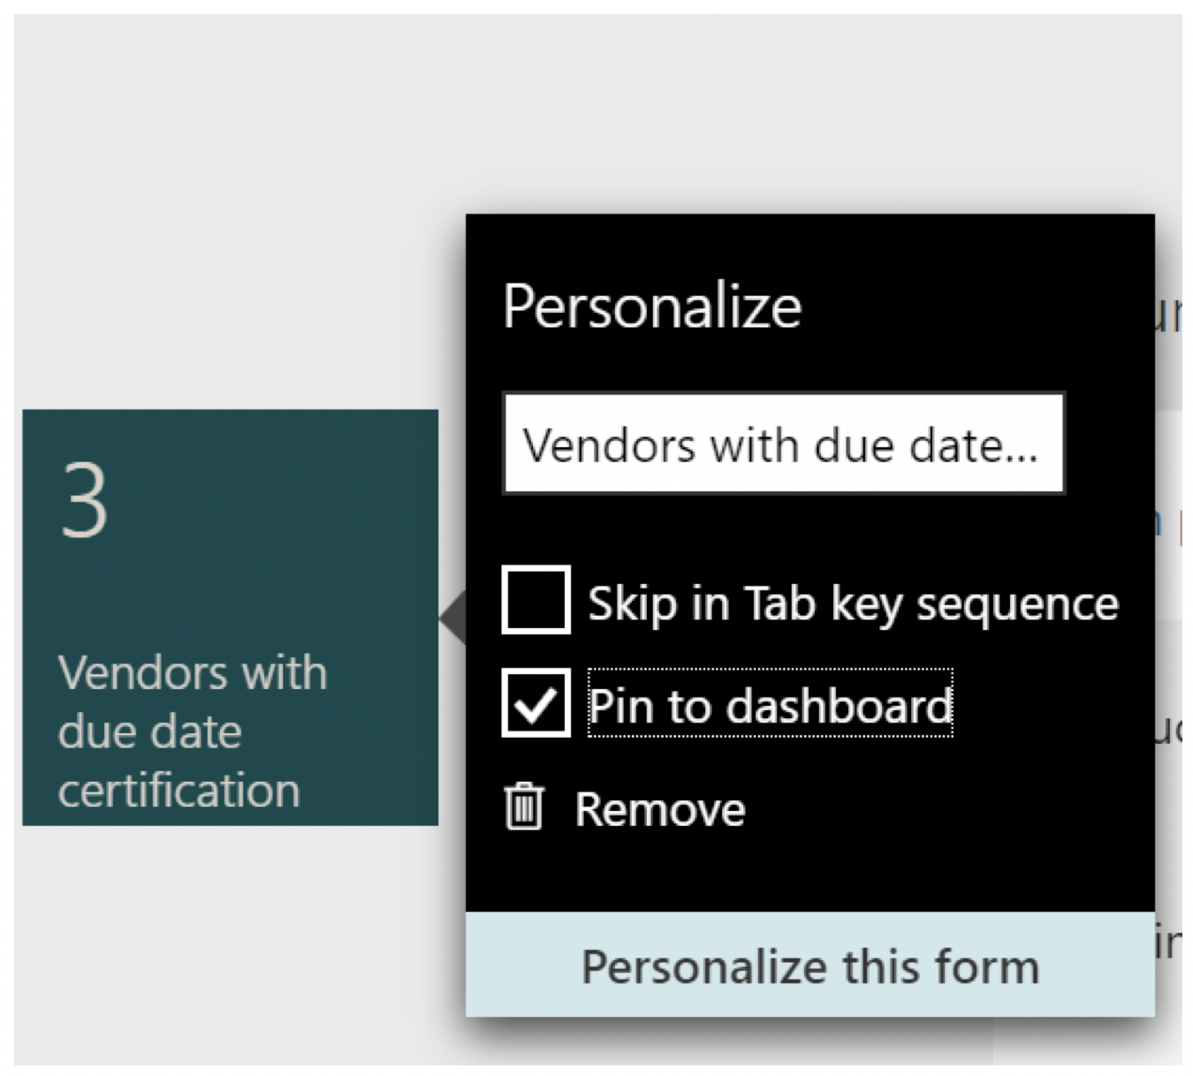This screenshot has width=1193, height=1076.
Task: Click the Personalize this form button
Action: pos(809,965)
